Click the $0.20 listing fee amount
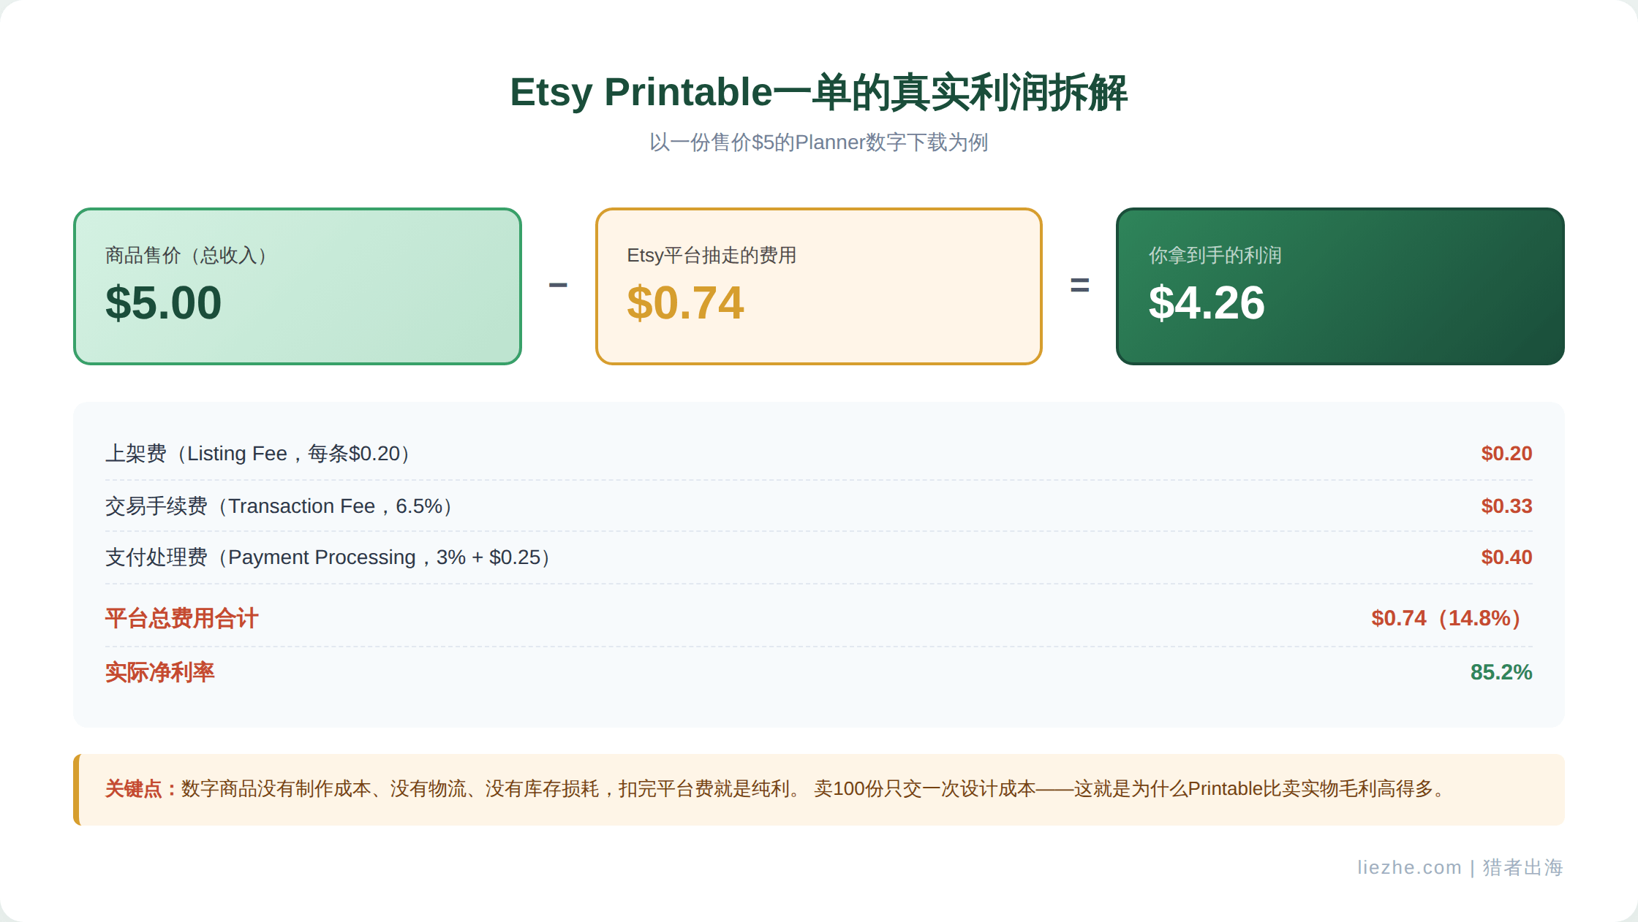 click(x=1506, y=454)
